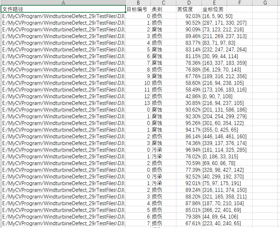Viewport: 280px width, 228px height.
Task: Select the 92.52% cell
Action: (x=189, y=176)
